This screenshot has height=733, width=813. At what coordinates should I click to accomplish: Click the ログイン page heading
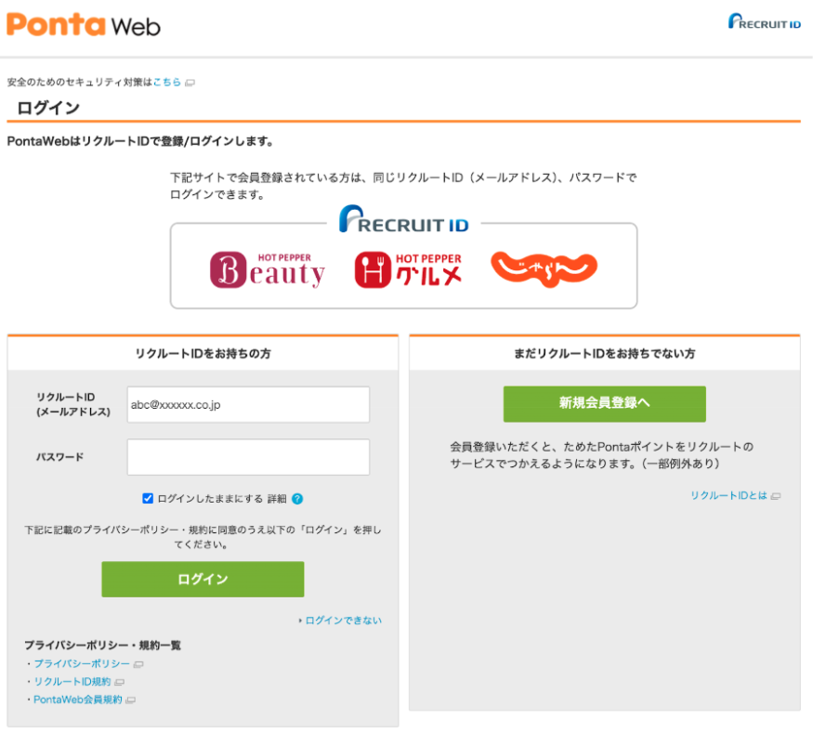coord(48,108)
